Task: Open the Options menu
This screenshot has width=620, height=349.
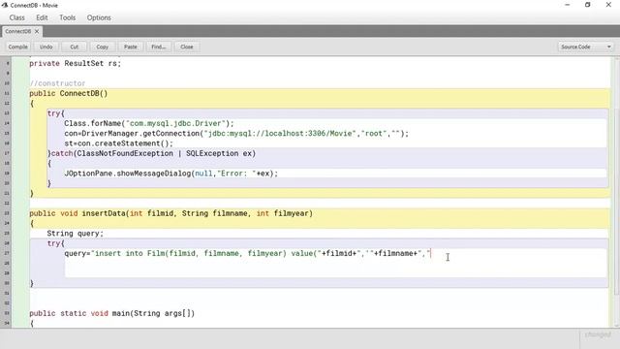Action: click(99, 17)
